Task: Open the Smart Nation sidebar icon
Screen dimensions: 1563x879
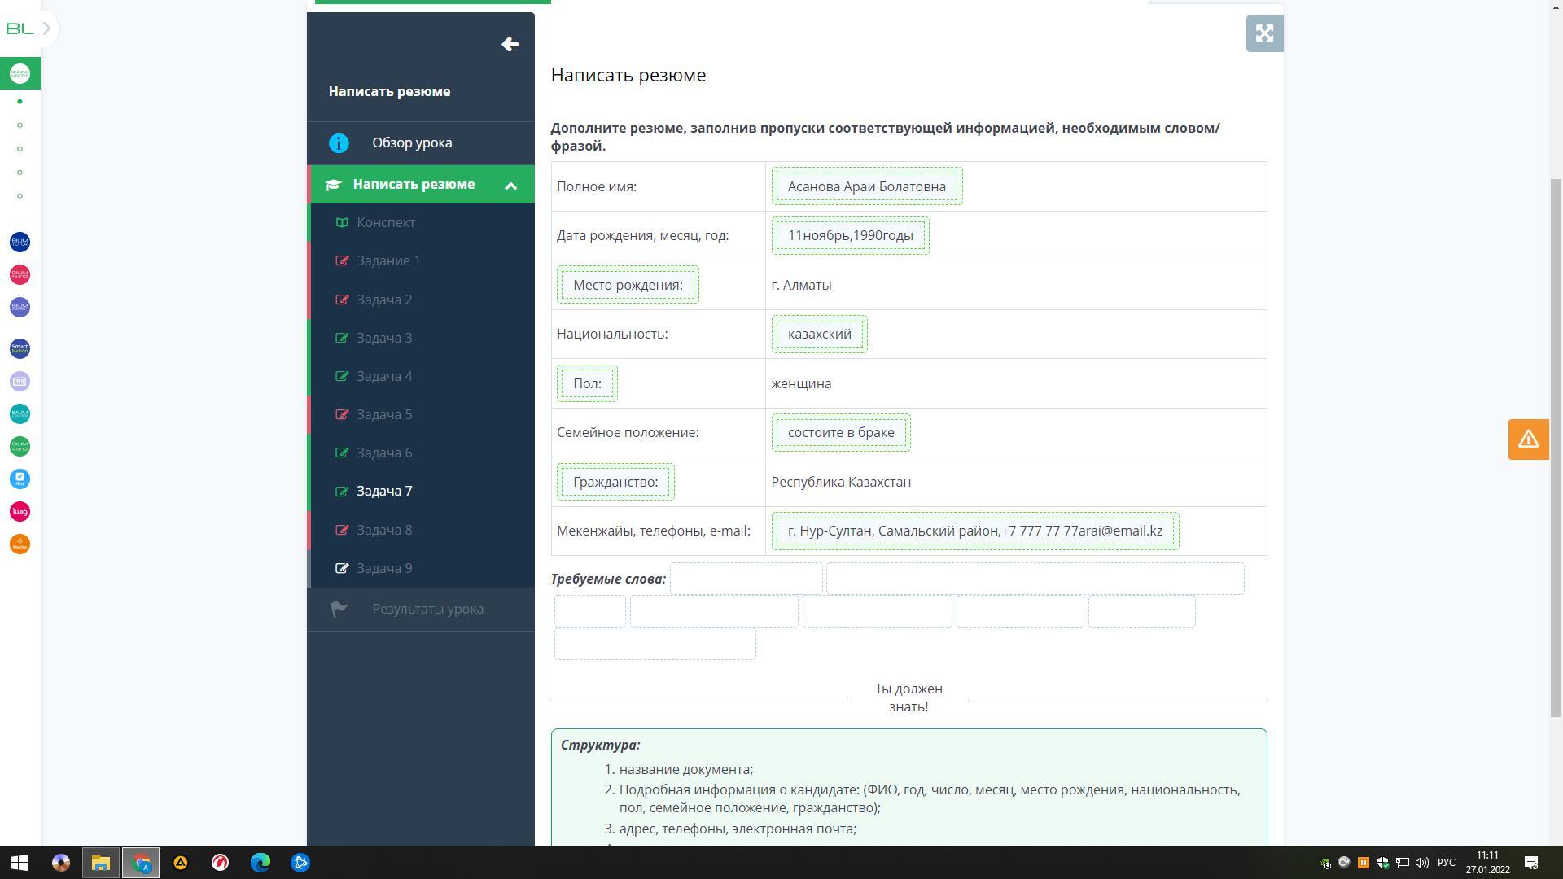Action: pyautogui.click(x=20, y=349)
